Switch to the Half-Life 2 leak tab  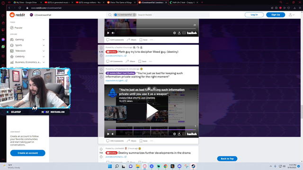[x=183, y=2]
